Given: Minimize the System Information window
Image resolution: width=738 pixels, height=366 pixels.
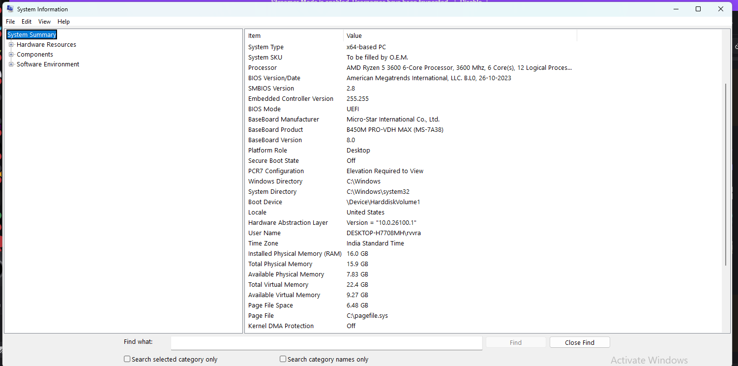Looking at the screenshot, I should click(676, 9).
